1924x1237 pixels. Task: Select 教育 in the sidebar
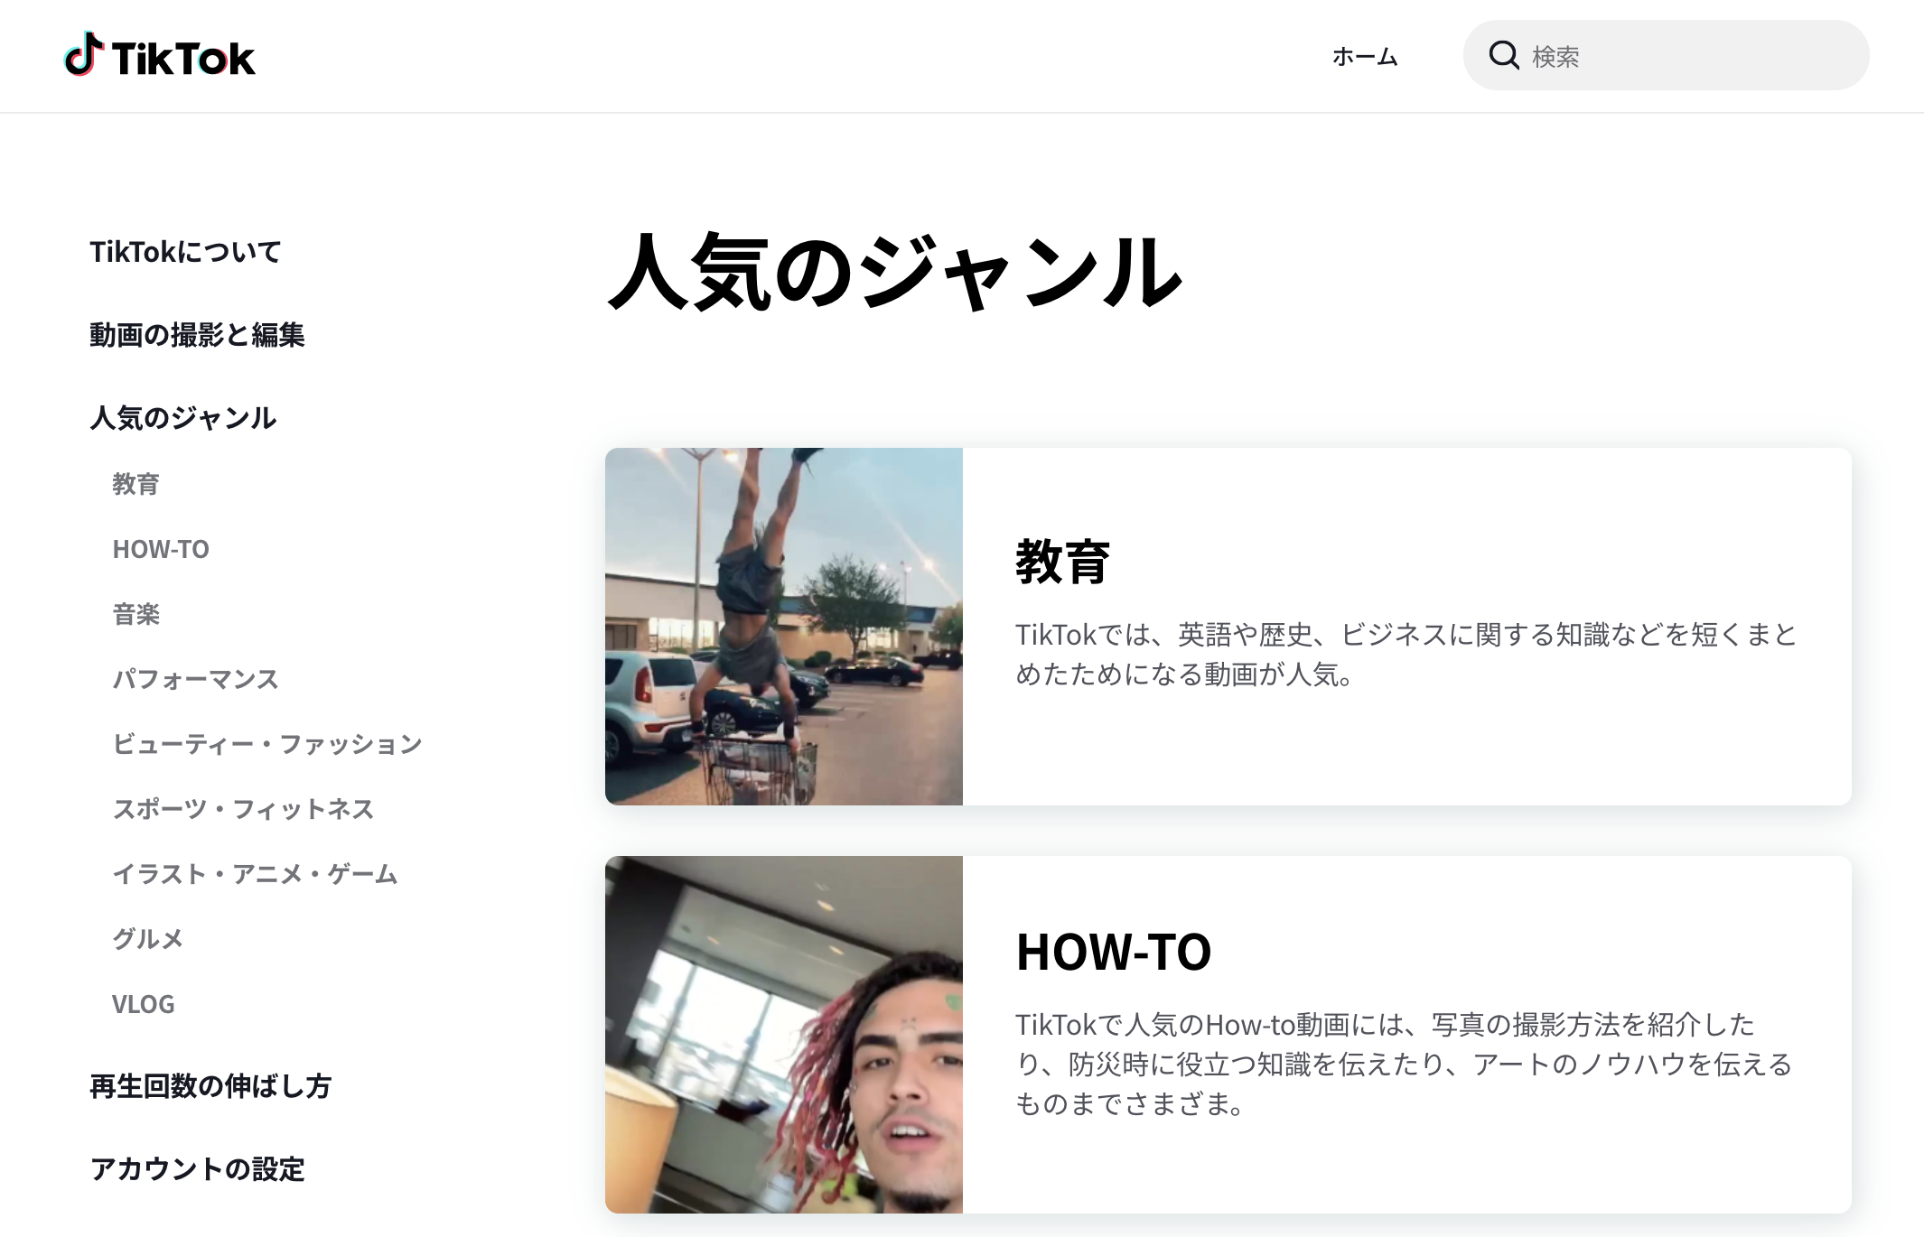[x=135, y=484]
